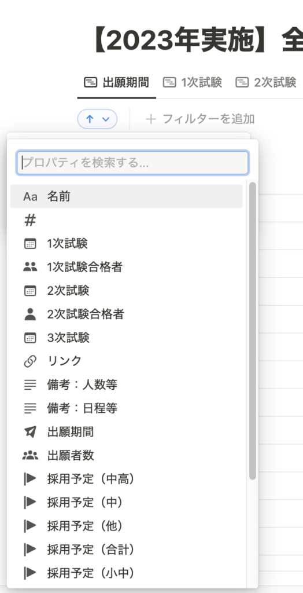The width and height of the screenshot is (303, 593).
Task: Click the hash number property icon
Action: (30, 221)
